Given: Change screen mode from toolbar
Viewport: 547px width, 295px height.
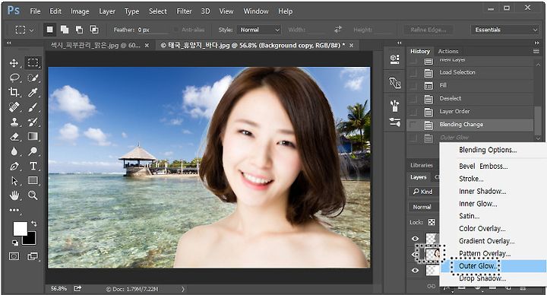Looking at the screenshot, I should point(33,256).
